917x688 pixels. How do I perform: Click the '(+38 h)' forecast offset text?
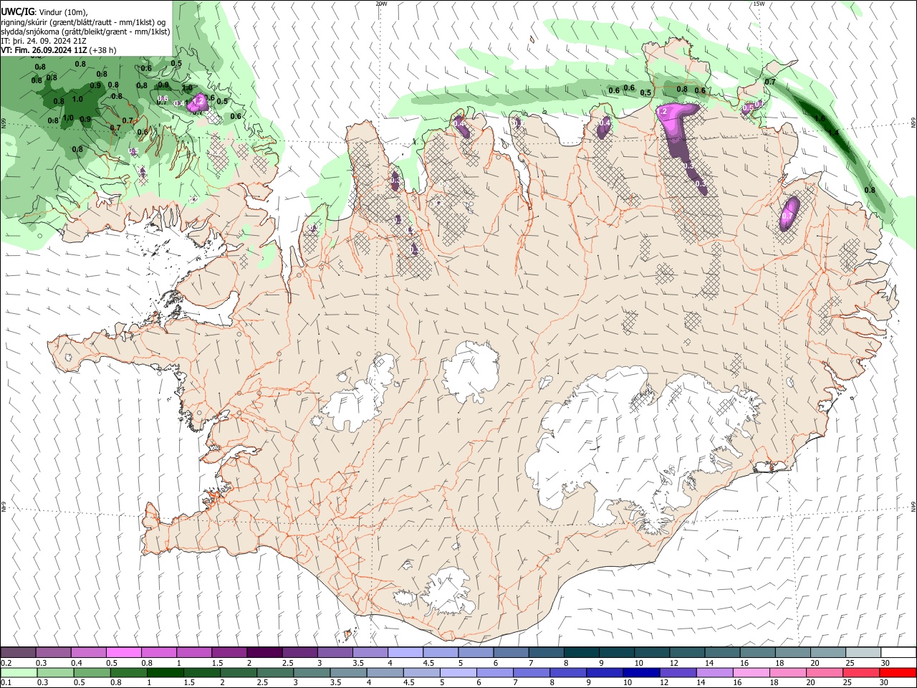[x=103, y=51]
